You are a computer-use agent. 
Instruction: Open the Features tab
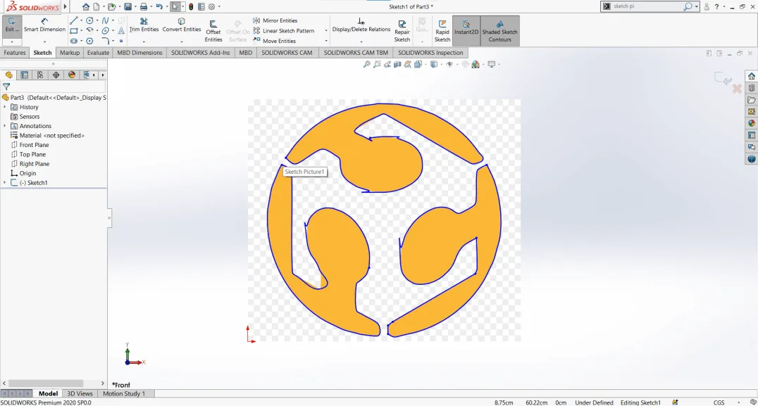[x=15, y=53]
